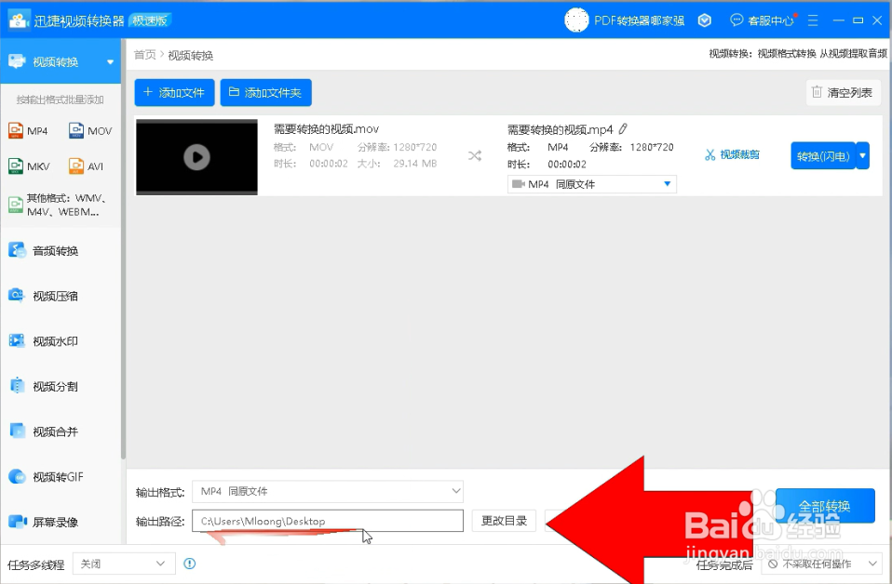Open the 输出格式 output format dropdown
The width and height of the screenshot is (892, 584).
point(328,491)
